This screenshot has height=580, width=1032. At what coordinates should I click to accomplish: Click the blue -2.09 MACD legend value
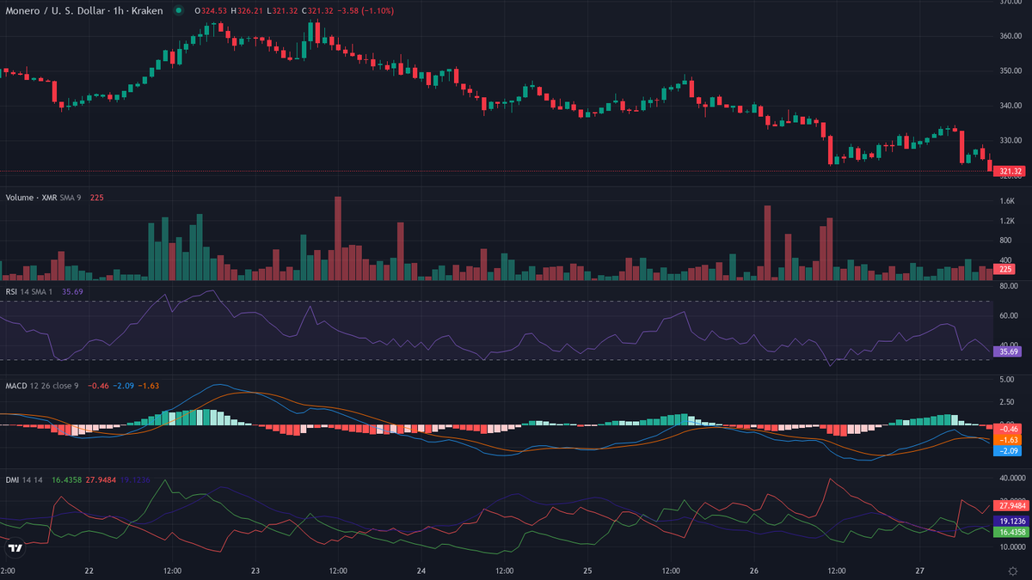(x=123, y=386)
